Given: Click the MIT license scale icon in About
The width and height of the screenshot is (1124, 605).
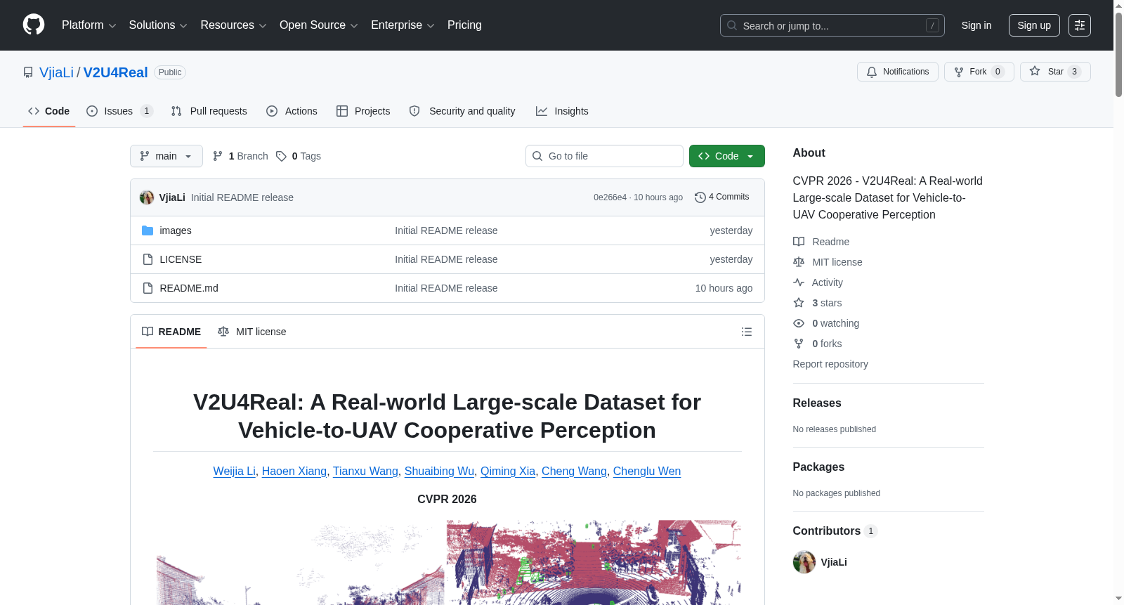Looking at the screenshot, I should click(x=799, y=262).
